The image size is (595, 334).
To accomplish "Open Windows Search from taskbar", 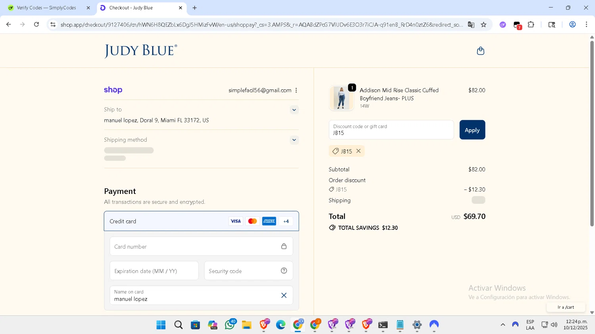I will (x=178, y=325).
